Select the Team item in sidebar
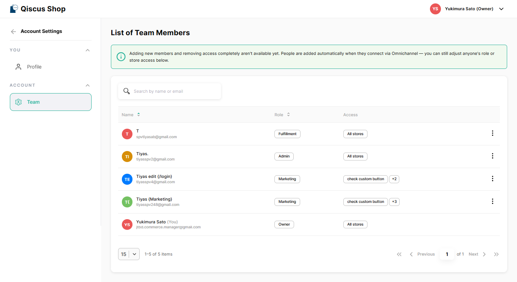This screenshot has height=282, width=517. (x=51, y=102)
